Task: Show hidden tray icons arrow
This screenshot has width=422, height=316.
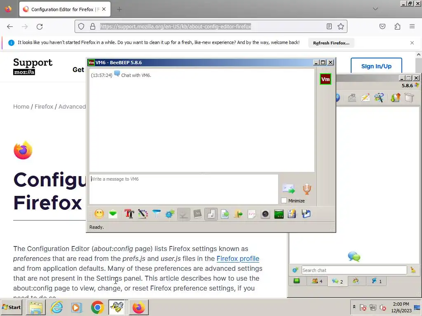Action: 354,307
